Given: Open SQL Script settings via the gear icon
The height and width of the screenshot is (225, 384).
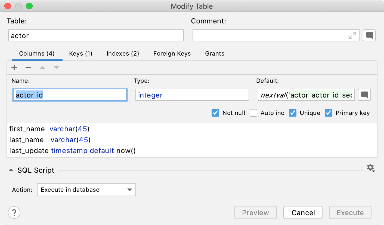Looking at the screenshot, I should (370, 168).
